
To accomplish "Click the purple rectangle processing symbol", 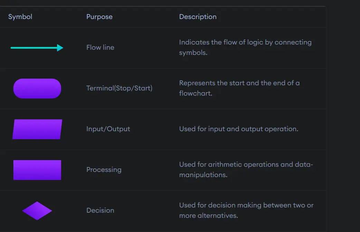I will (x=37, y=170).
